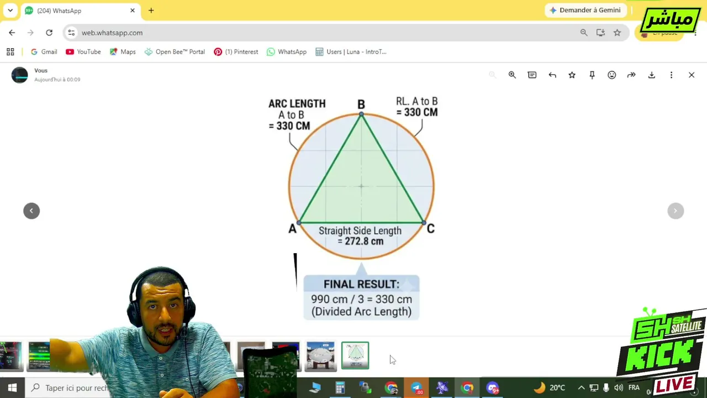
Task: Select the red and blue thumbnail
Action: coord(286,355)
